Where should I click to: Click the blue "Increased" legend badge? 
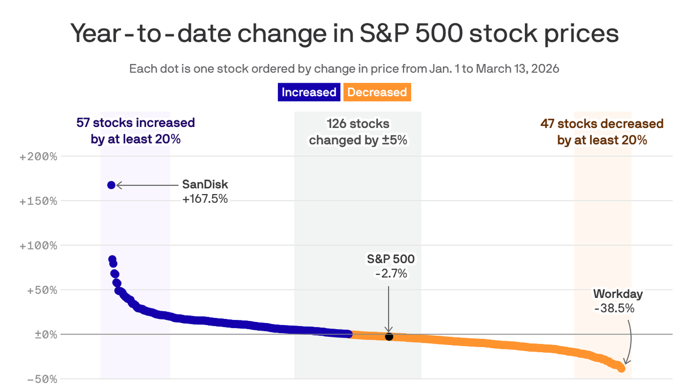coord(309,92)
